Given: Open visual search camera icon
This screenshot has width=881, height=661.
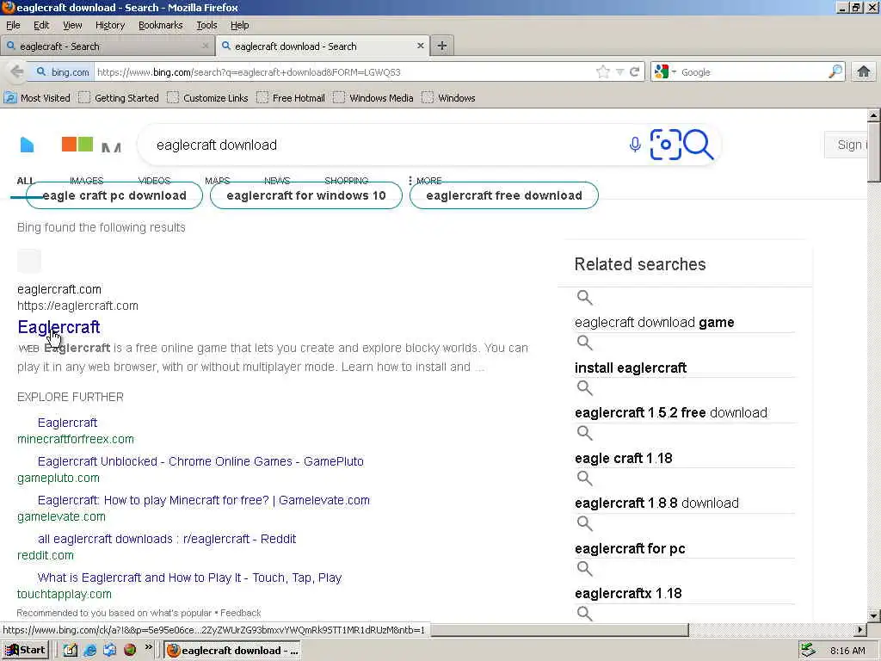Looking at the screenshot, I should click(665, 145).
